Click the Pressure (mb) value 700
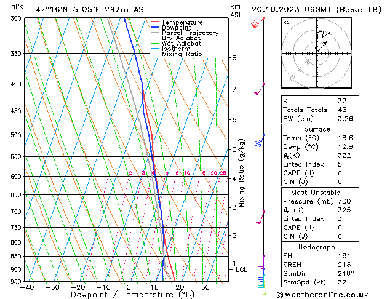Screen dimensions: 387x299 (345, 201)
